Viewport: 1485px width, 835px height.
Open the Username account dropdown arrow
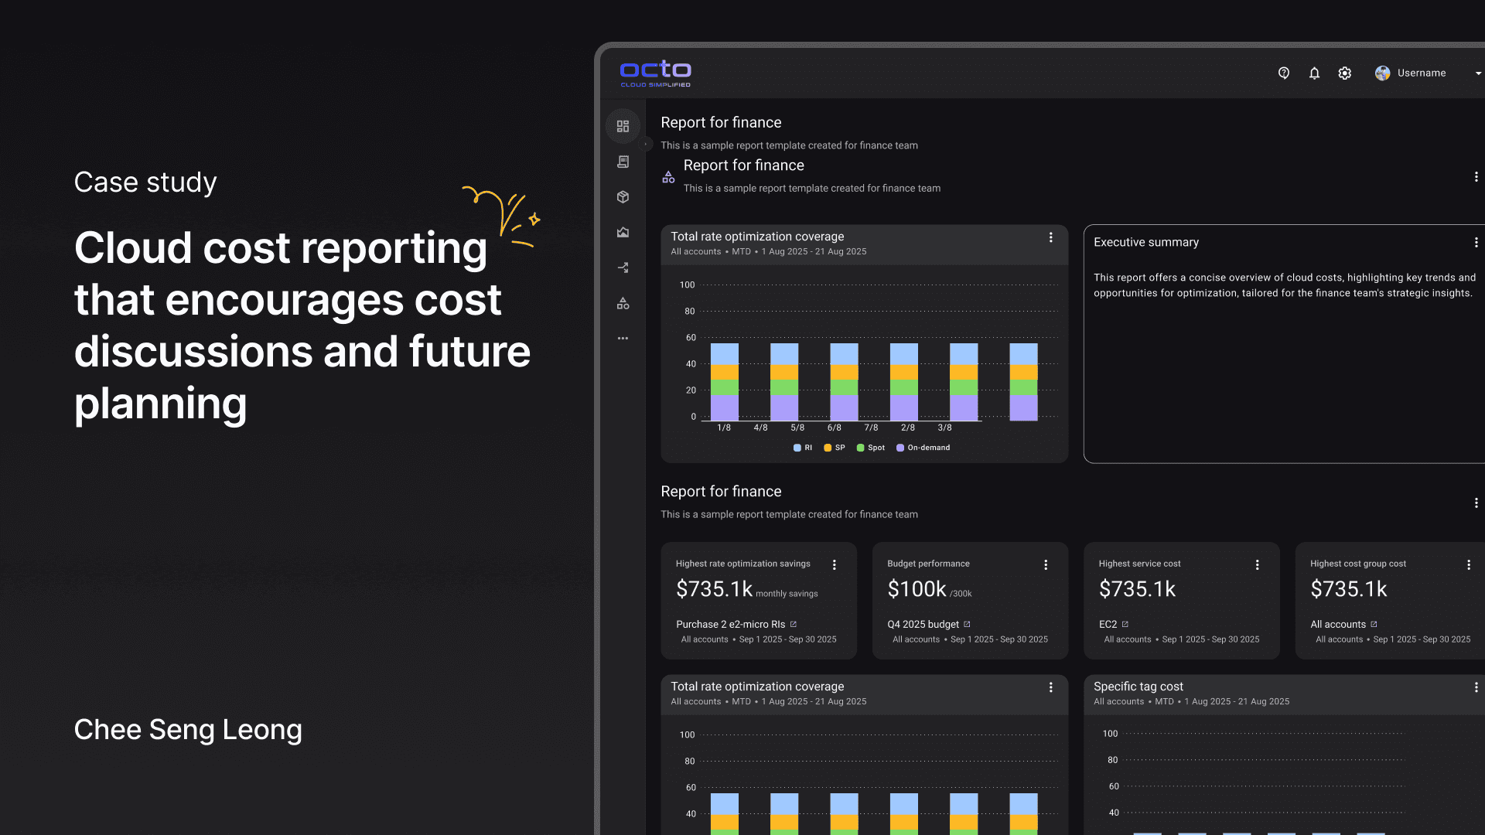coord(1478,73)
